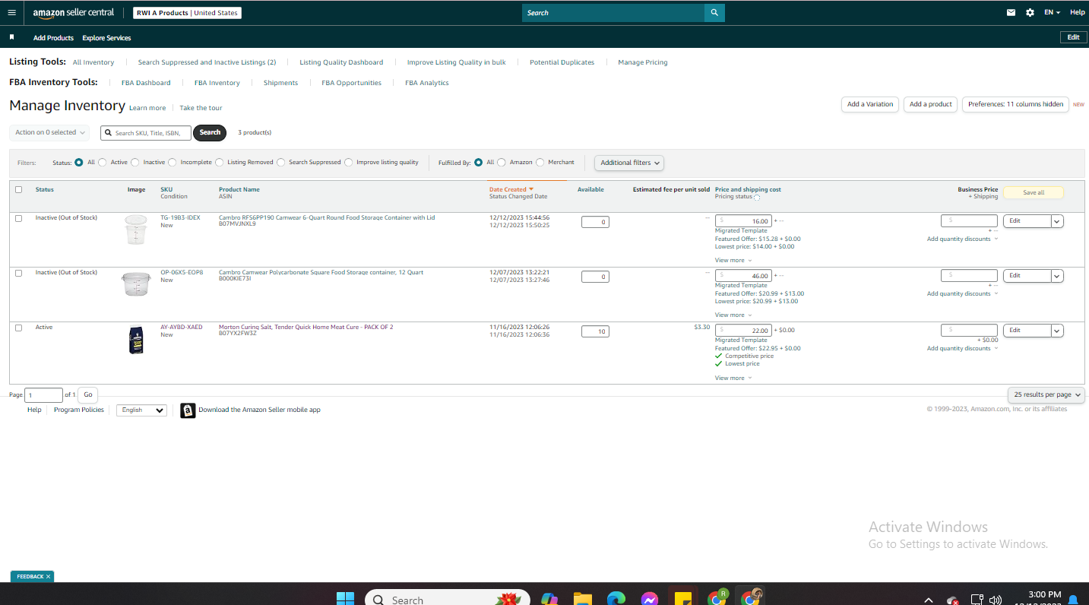Open the Manage Pricing tool
Viewport: 1089px width, 605px height.
[643, 62]
